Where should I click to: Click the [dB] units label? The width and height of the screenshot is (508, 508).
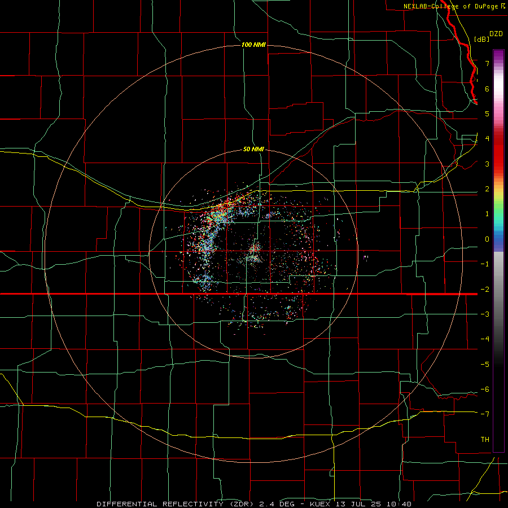[x=481, y=39]
